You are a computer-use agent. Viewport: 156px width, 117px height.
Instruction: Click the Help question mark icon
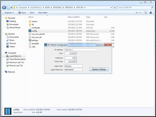coord(151,13)
